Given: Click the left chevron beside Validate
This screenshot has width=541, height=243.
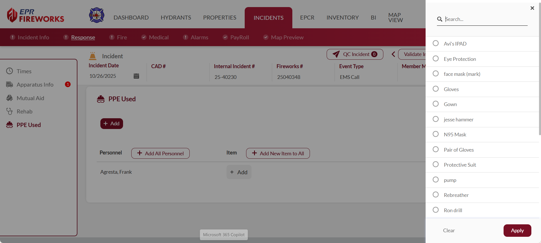Looking at the screenshot, I should pos(393,54).
